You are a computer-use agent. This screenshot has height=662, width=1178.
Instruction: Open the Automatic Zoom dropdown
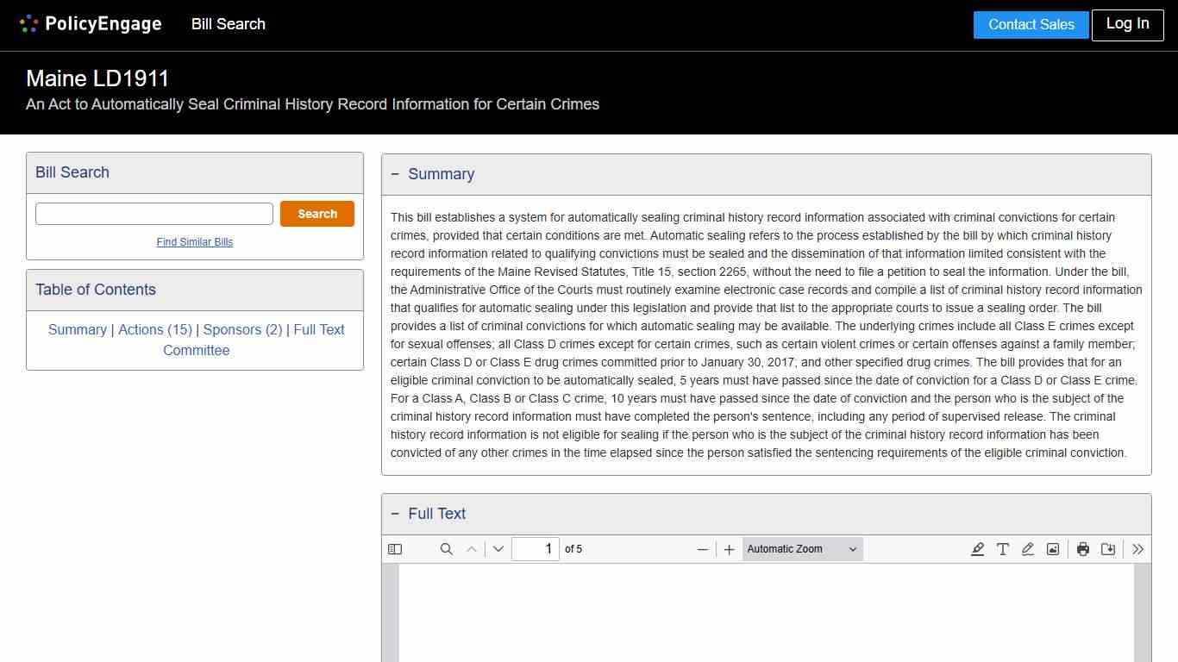click(x=802, y=549)
